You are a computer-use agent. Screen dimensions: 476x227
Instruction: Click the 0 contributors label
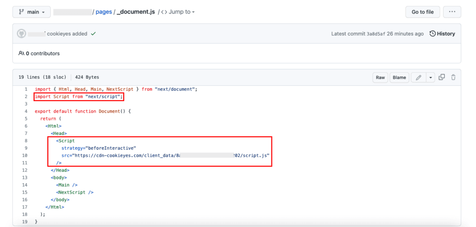42,54
